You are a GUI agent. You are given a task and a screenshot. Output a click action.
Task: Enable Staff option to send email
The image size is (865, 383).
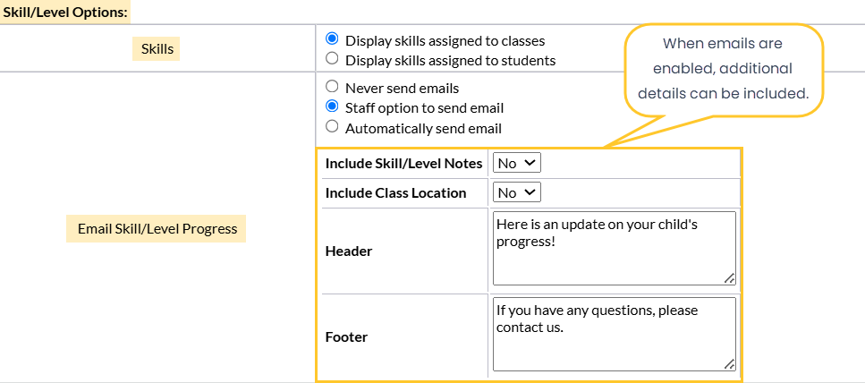[x=333, y=107]
